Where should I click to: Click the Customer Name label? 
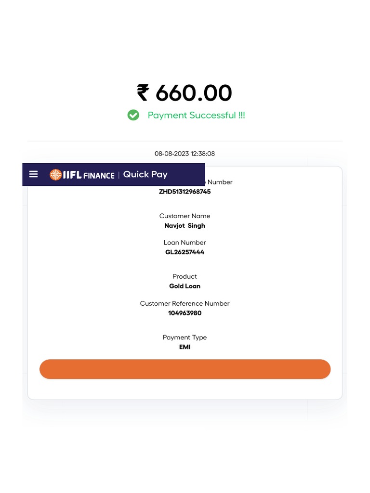tap(185, 216)
